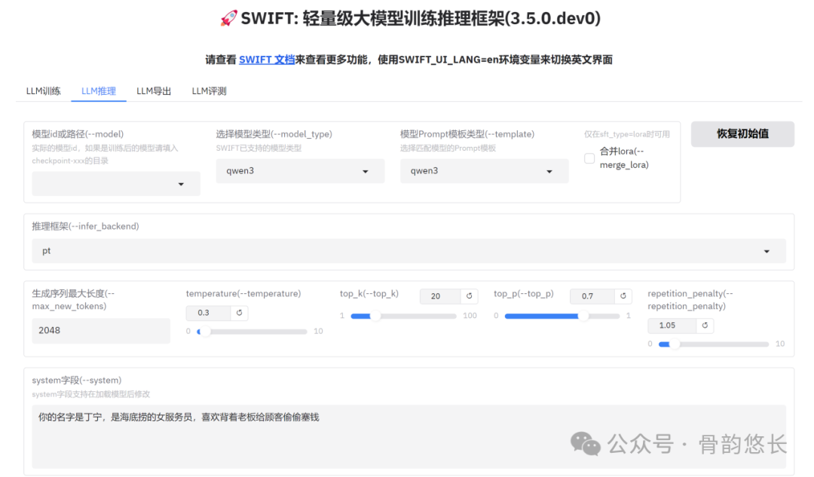Click the temperature number field 0.3

(x=208, y=313)
